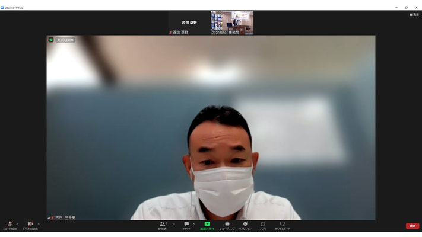Click the signal strength icon by speaker name
The height and width of the screenshot is (237, 422).
pos(49,217)
